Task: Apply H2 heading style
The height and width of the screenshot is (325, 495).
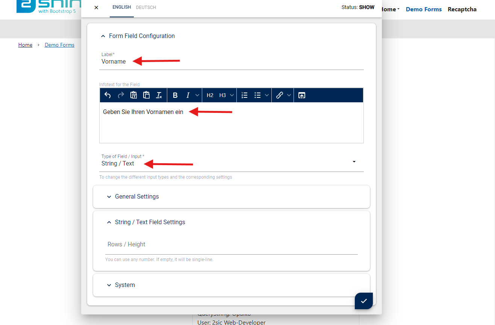Action: [x=210, y=95]
